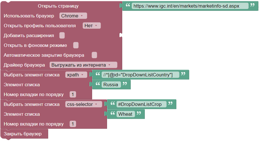Open the xpath selector type dropdown
The height and width of the screenshot is (141, 260).
pyautogui.click(x=76, y=75)
